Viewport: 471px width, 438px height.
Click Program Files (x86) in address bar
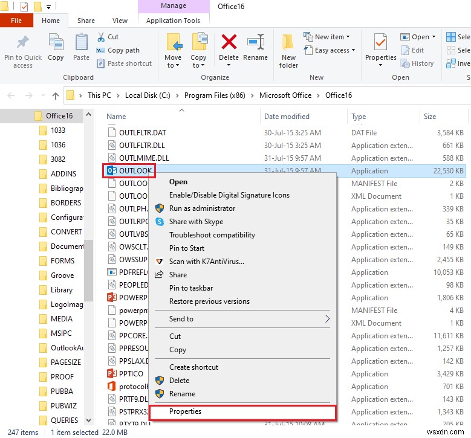tap(215, 95)
